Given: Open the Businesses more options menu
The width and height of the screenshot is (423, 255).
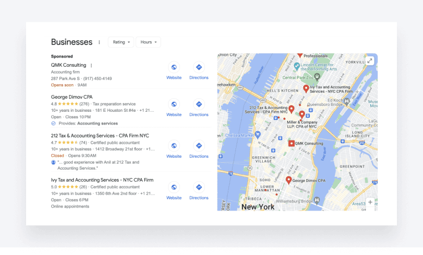Looking at the screenshot, I should click(99, 42).
